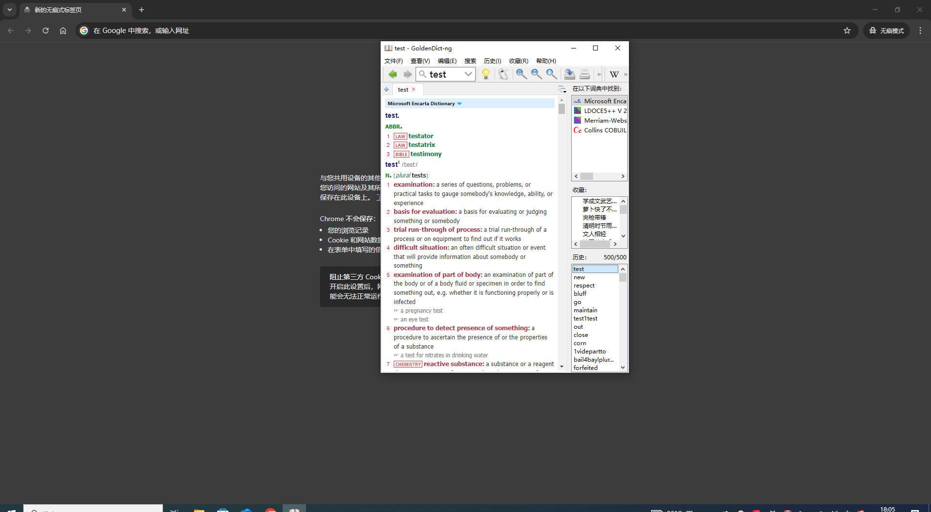
Task: Click history entry 'corn'
Action: (x=595, y=343)
